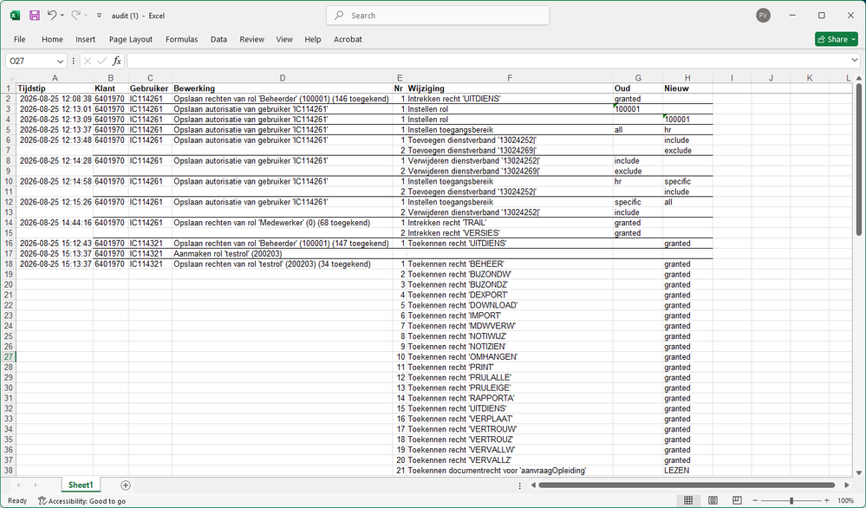Screen dimensions: 866x508
Task: Click the Excel app icon in title bar
Action: click(15, 16)
